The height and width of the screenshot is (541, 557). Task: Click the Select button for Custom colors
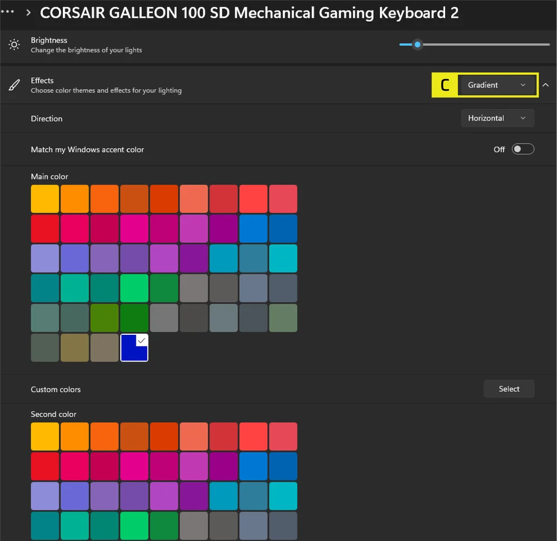click(509, 389)
